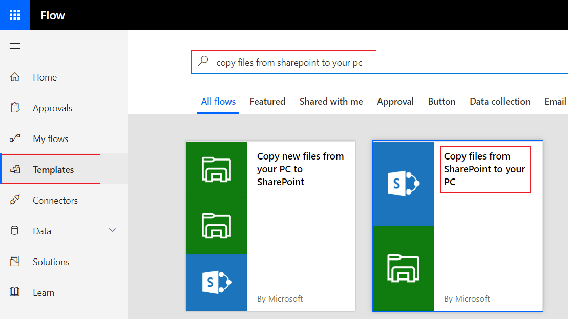Switch to the Featured tab
This screenshot has width=568, height=319.
267,101
